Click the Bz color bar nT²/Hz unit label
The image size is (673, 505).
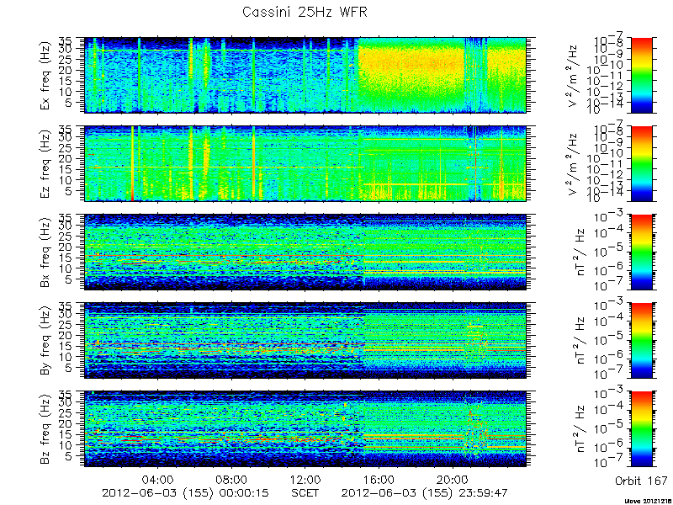coord(580,429)
